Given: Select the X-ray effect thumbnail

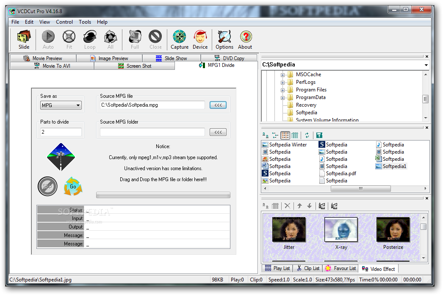Looking at the screenshot, I should [341, 229].
